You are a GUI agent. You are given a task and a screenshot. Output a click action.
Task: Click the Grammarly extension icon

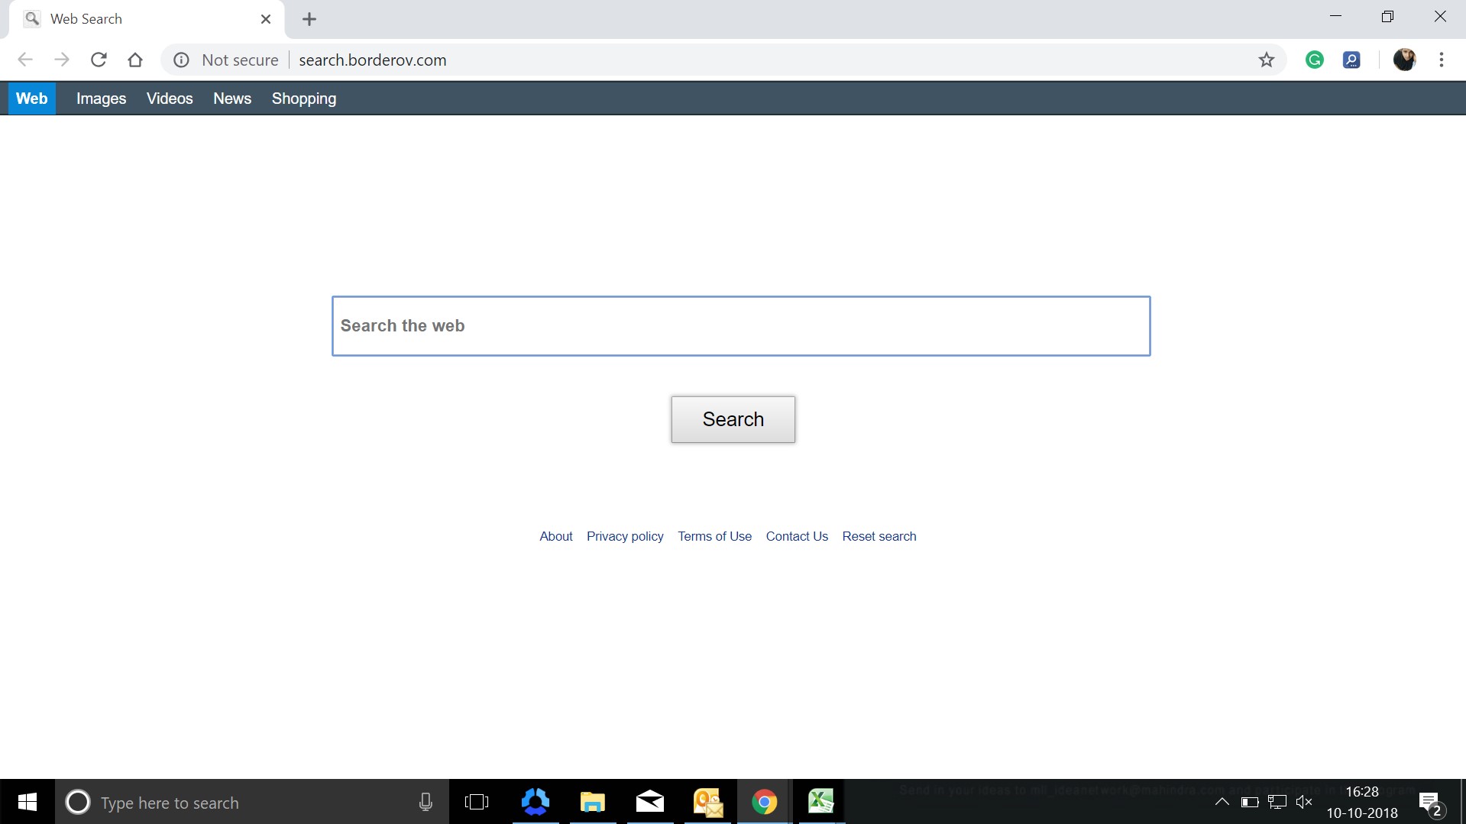pyautogui.click(x=1315, y=60)
